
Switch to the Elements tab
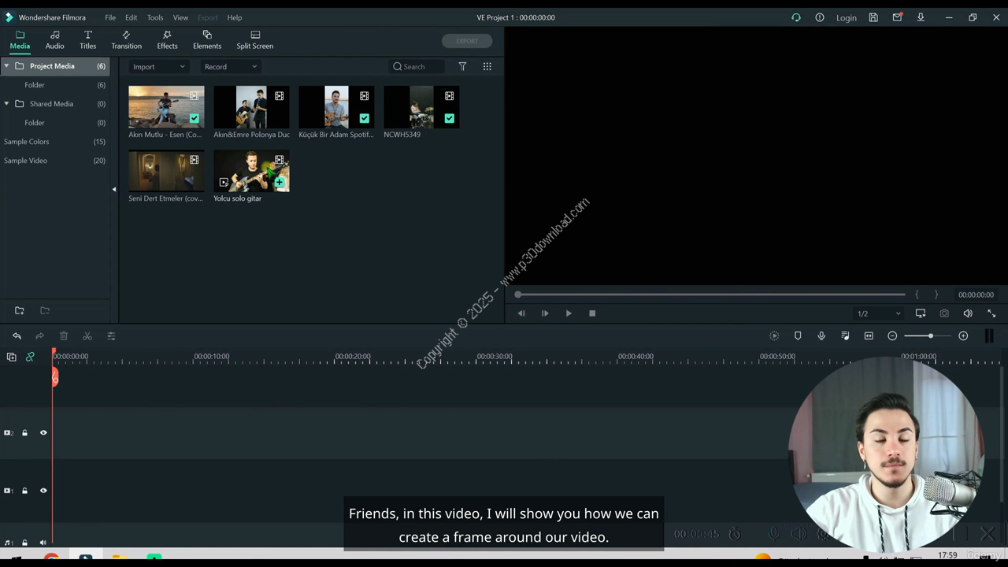coord(207,40)
